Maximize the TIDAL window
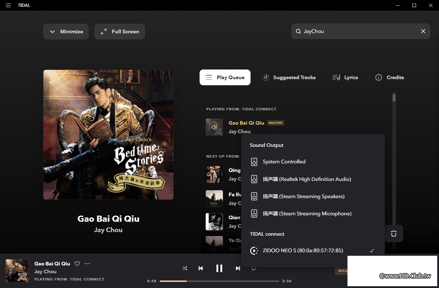The height and width of the screenshot is (288, 439). click(x=414, y=5)
